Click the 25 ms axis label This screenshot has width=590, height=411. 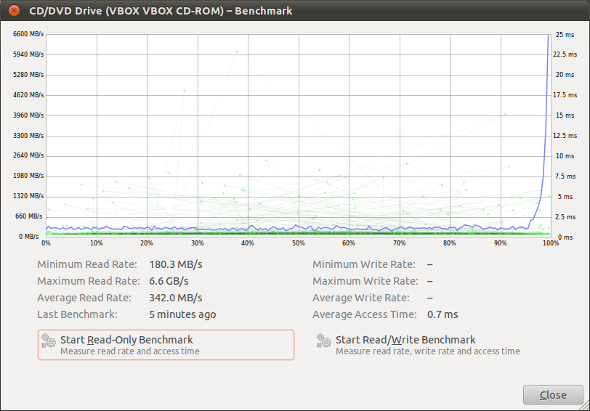tap(565, 35)
